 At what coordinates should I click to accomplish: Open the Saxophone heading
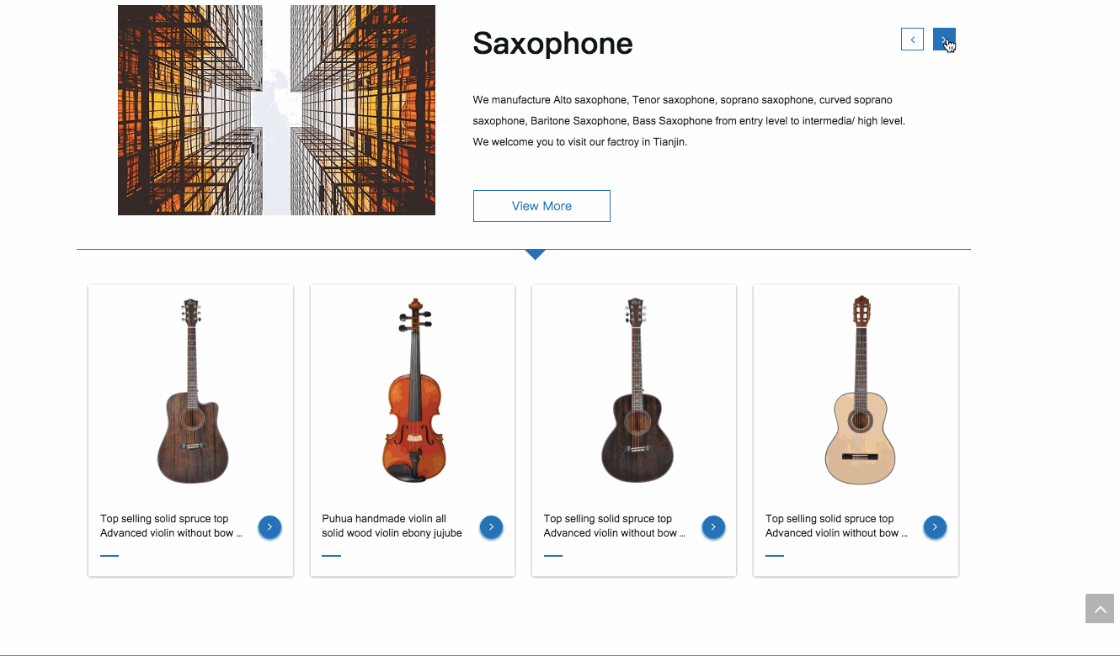tap(552, 43)
